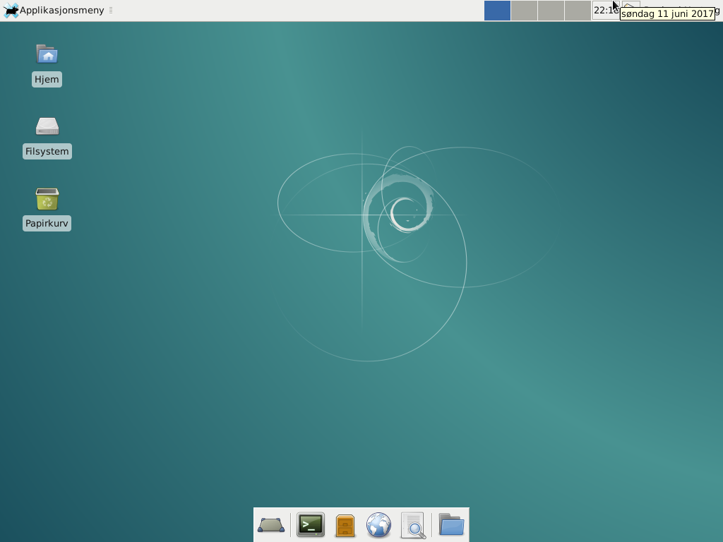Viewport: 723px width, 542px height.
Task: Open the Papirkurv trash icon
Action: 47,198
